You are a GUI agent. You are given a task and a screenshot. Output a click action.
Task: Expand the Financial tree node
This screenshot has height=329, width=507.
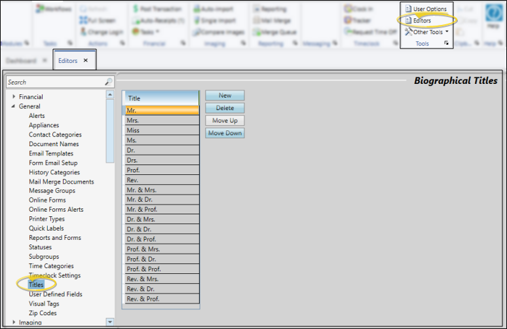(14, 97)
